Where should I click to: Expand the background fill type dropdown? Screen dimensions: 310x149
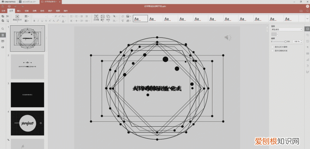[x=287, y=29]
